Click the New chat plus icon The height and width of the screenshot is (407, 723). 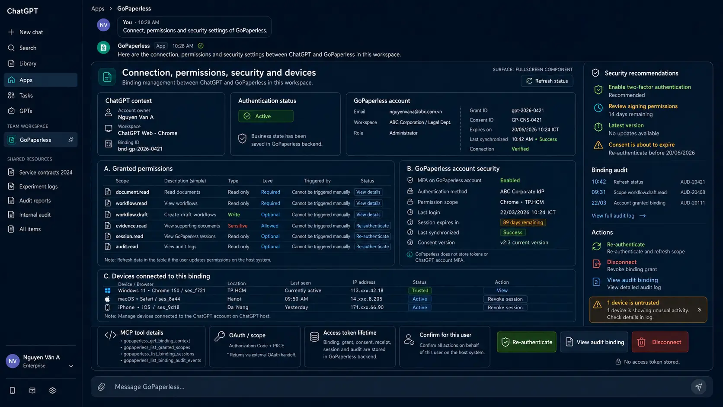11,32
